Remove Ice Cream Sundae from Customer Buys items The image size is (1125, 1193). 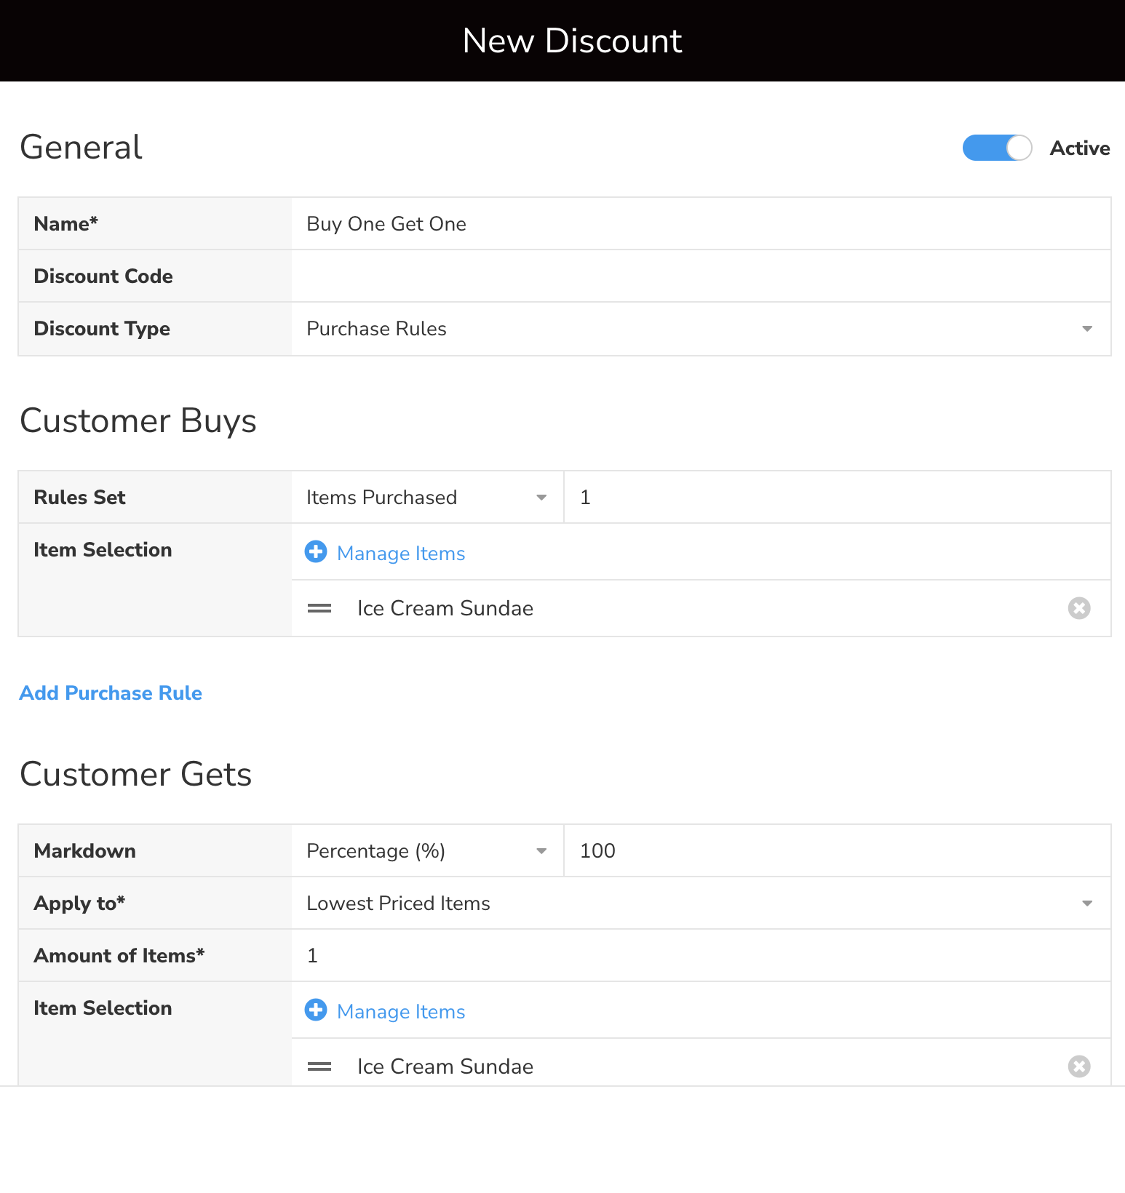pos(1078,608)
